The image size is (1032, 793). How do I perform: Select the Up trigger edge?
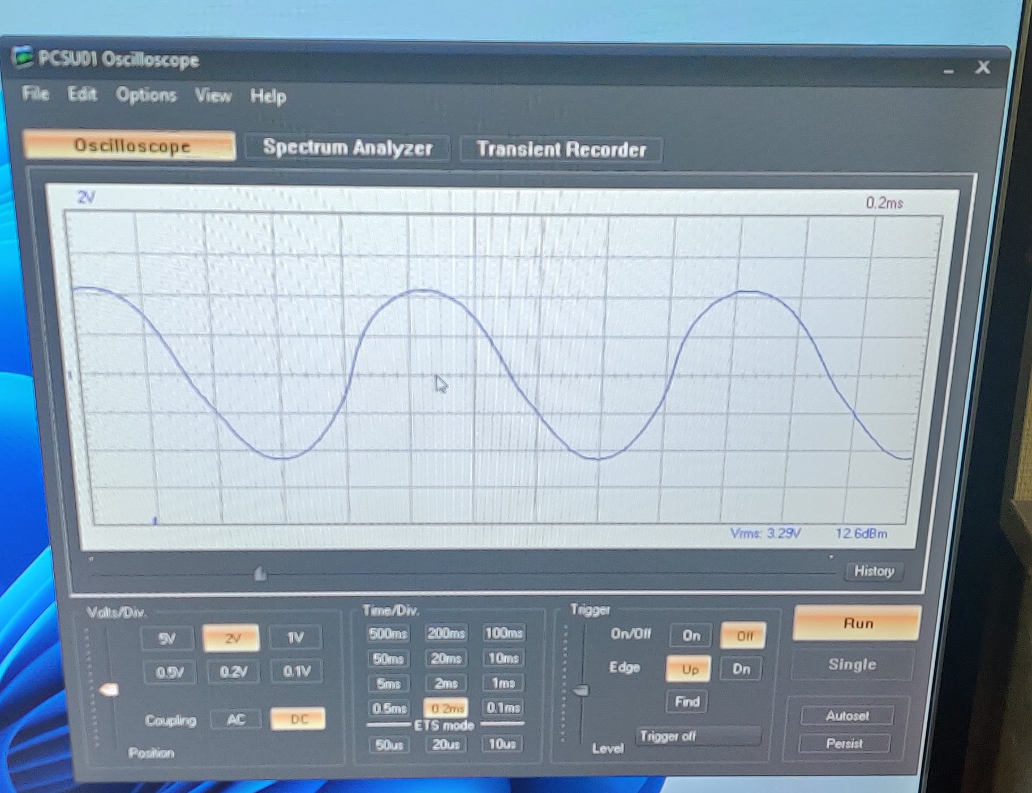[689, 669]
